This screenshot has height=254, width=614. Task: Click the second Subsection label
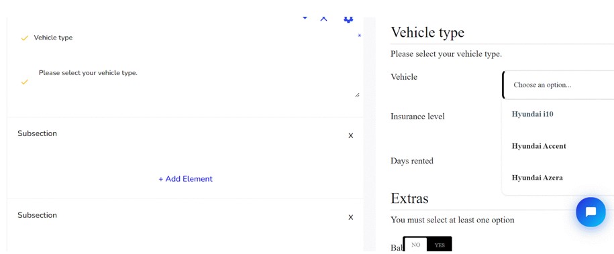[37, 215]
